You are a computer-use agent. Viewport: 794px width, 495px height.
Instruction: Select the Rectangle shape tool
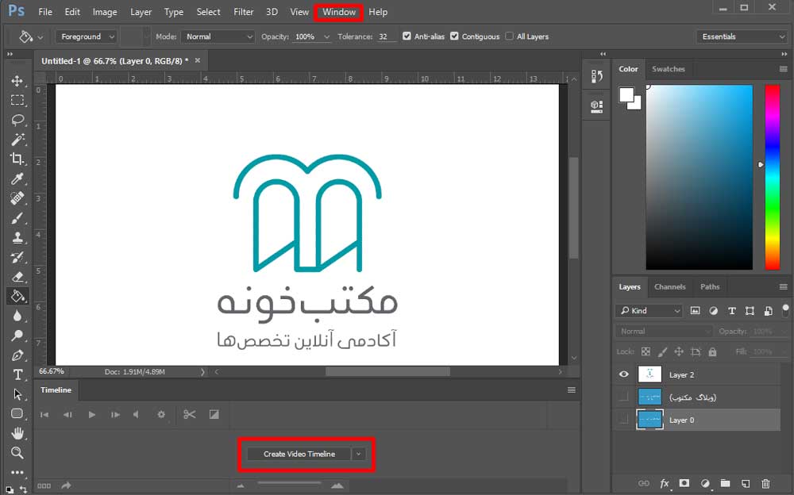[x=17, y=413]
